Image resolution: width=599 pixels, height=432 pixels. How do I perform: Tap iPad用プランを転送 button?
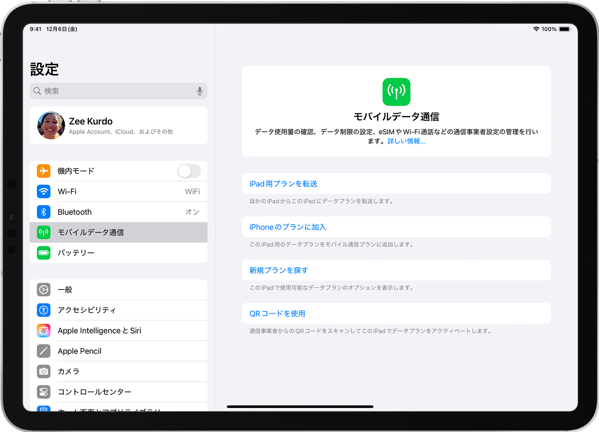pos(396,183)
